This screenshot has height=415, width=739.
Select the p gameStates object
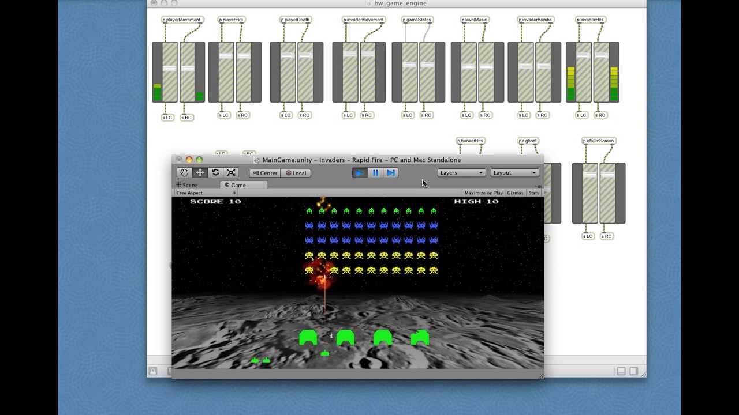point(417,20)
